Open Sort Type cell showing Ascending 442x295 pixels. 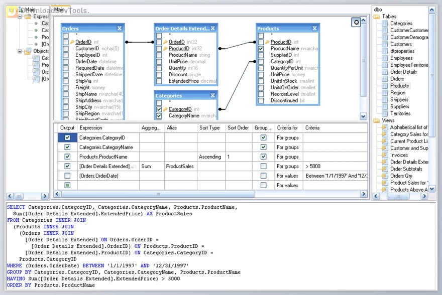tap(211, 157)
